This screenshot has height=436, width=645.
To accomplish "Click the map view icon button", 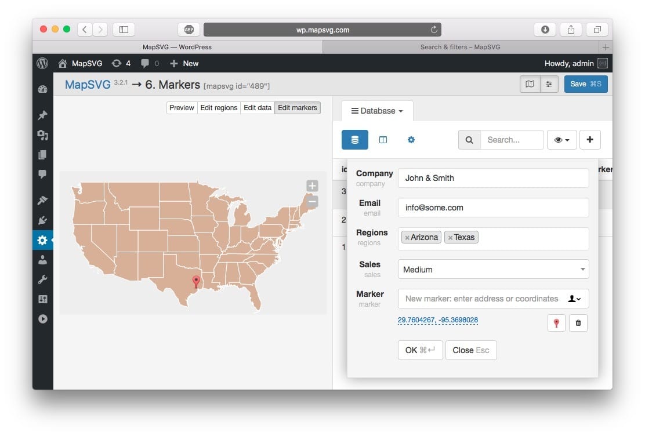I will click(x=530, y=84).
